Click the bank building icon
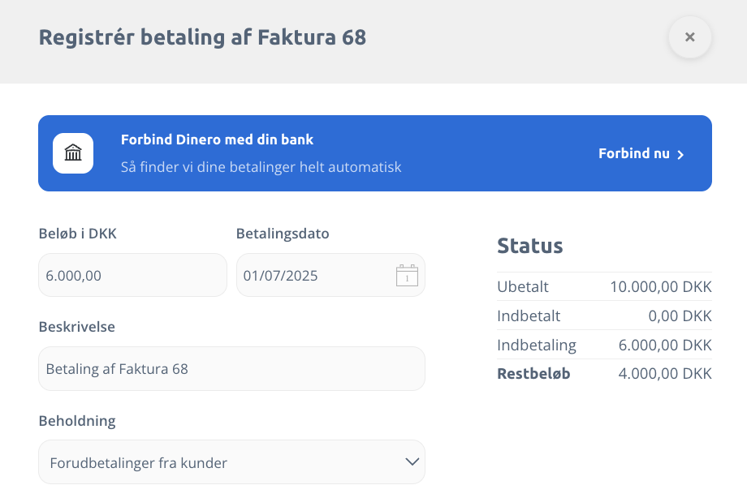The width and height of the screenshot is (747, 498). pyautogui.click(x=73, y=152)
